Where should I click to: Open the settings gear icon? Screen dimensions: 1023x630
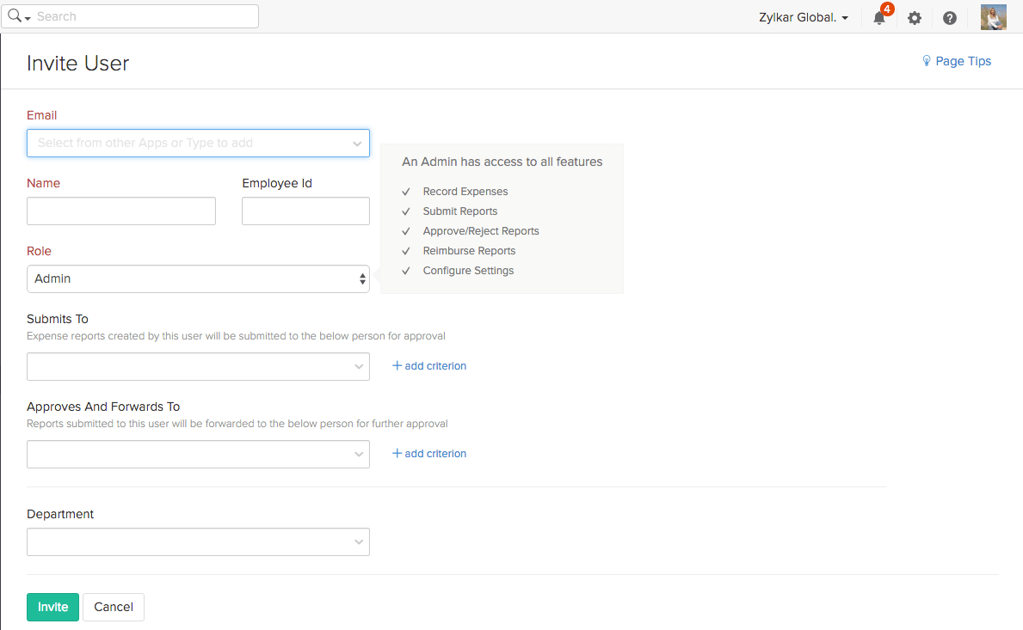point(915,18)
